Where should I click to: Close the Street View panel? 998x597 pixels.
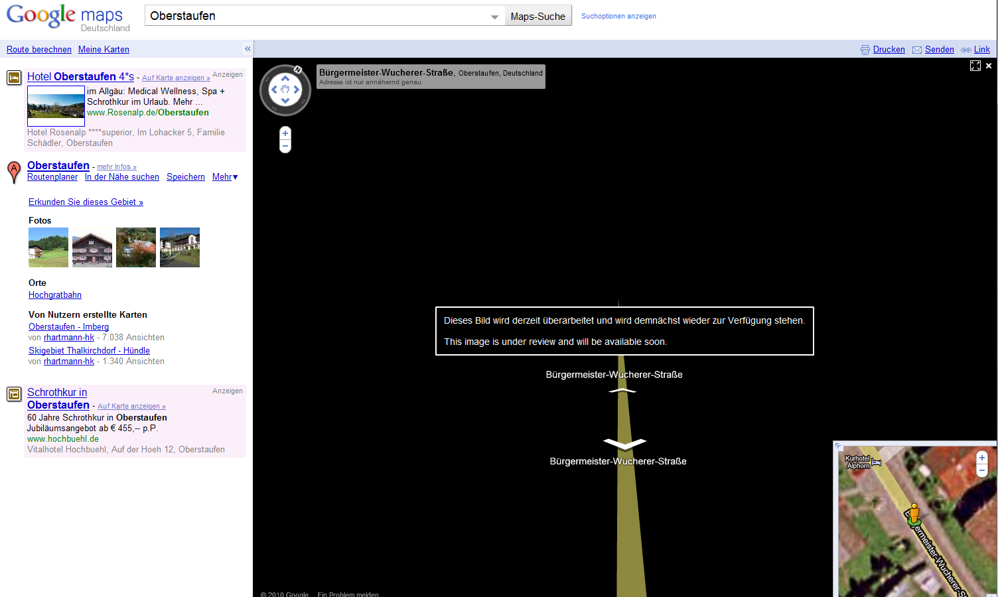click(989, 66)
